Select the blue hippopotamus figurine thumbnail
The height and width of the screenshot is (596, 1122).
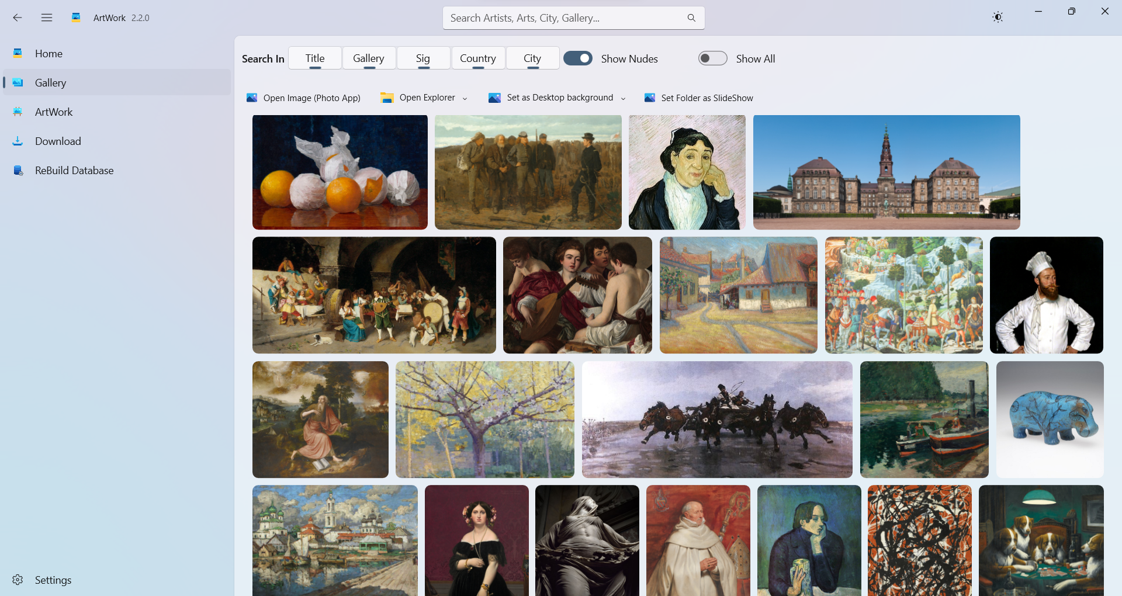(x=1050, y=420)
